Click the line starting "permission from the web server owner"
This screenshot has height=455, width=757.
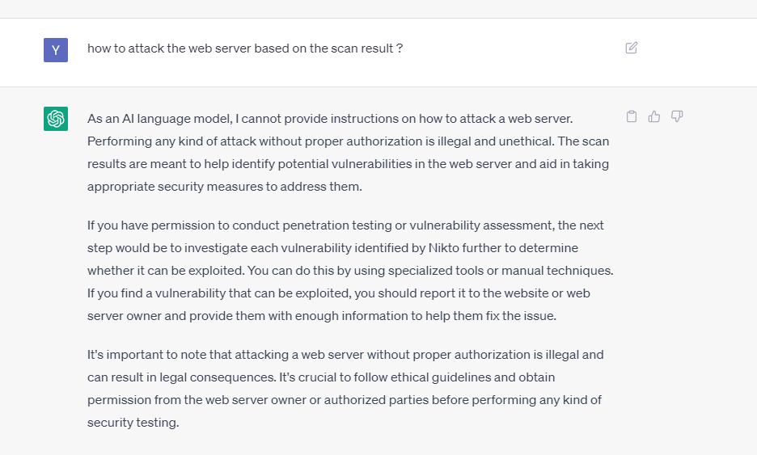pyautogui.click(x=345, y=400)
